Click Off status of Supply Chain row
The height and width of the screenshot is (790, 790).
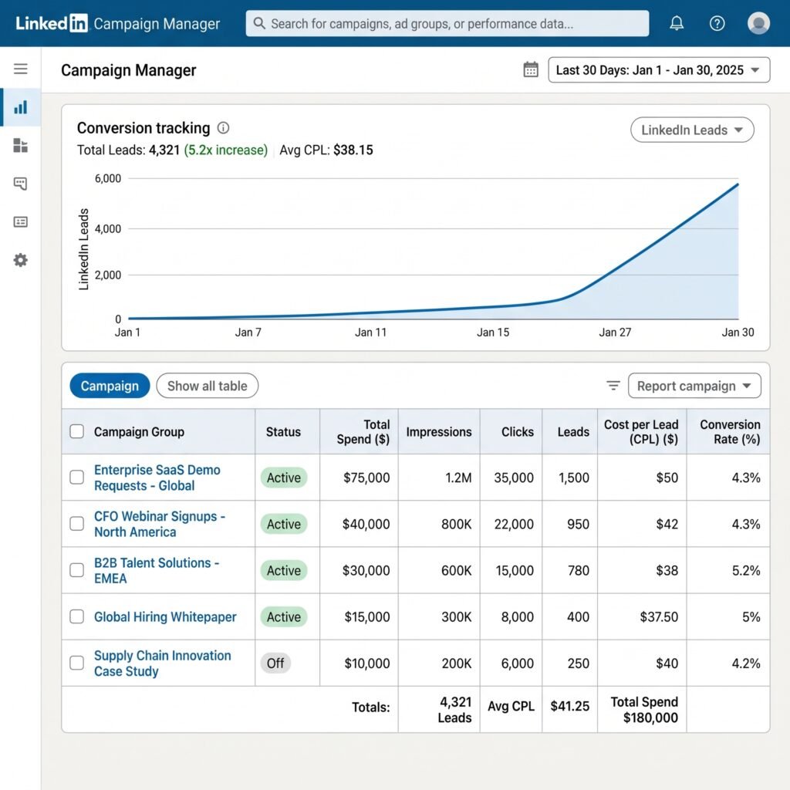(x=275, y=663)
